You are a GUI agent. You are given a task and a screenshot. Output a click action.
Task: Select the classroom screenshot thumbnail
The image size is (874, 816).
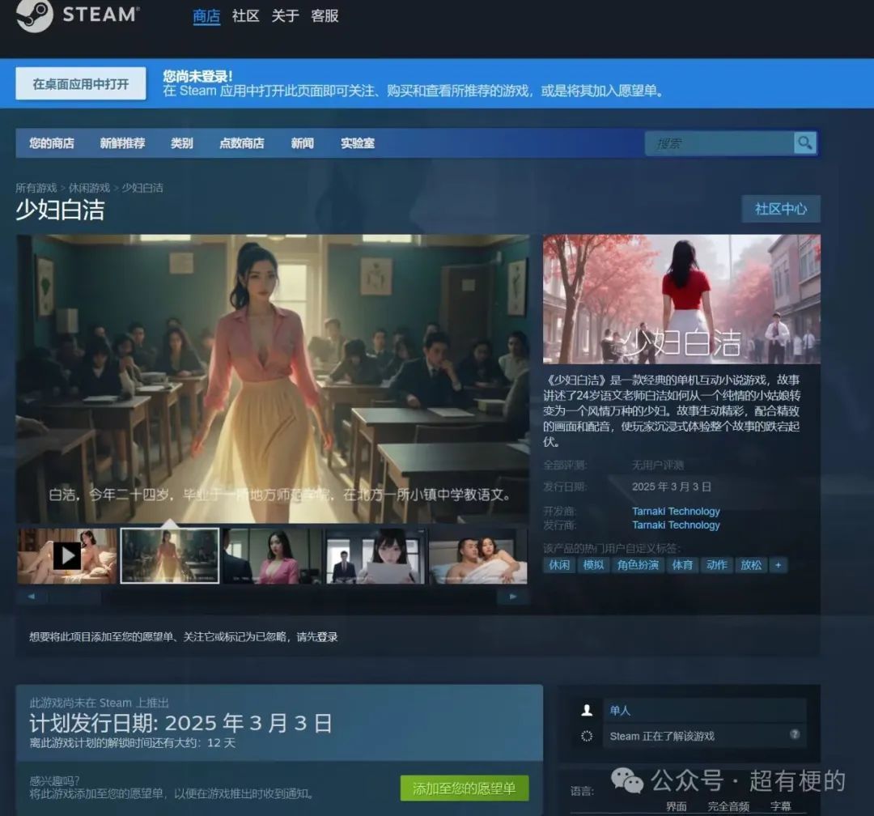(x=170, y=555)
